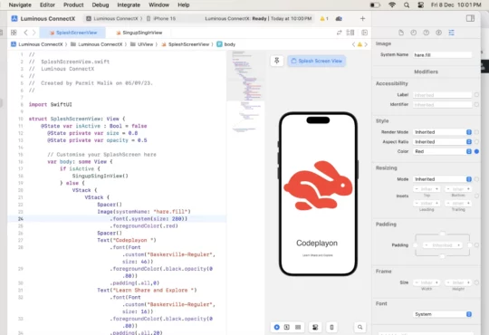Screen dimensions: 489x335
Task: Click UIView folder in the jump bar
Action: click(142, 44)
